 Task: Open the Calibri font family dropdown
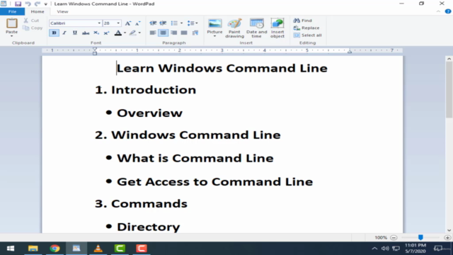[x=99, y=23]
